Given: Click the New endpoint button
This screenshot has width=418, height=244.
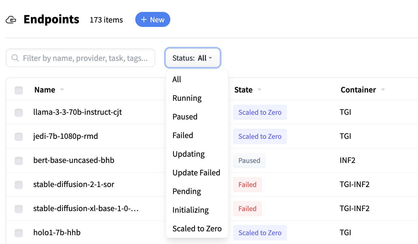Looking at the screenshot, I should [x=153, y=19].
